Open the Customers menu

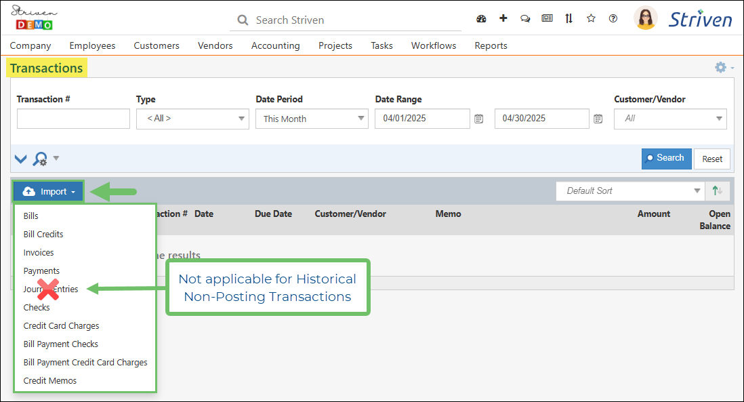157,45
